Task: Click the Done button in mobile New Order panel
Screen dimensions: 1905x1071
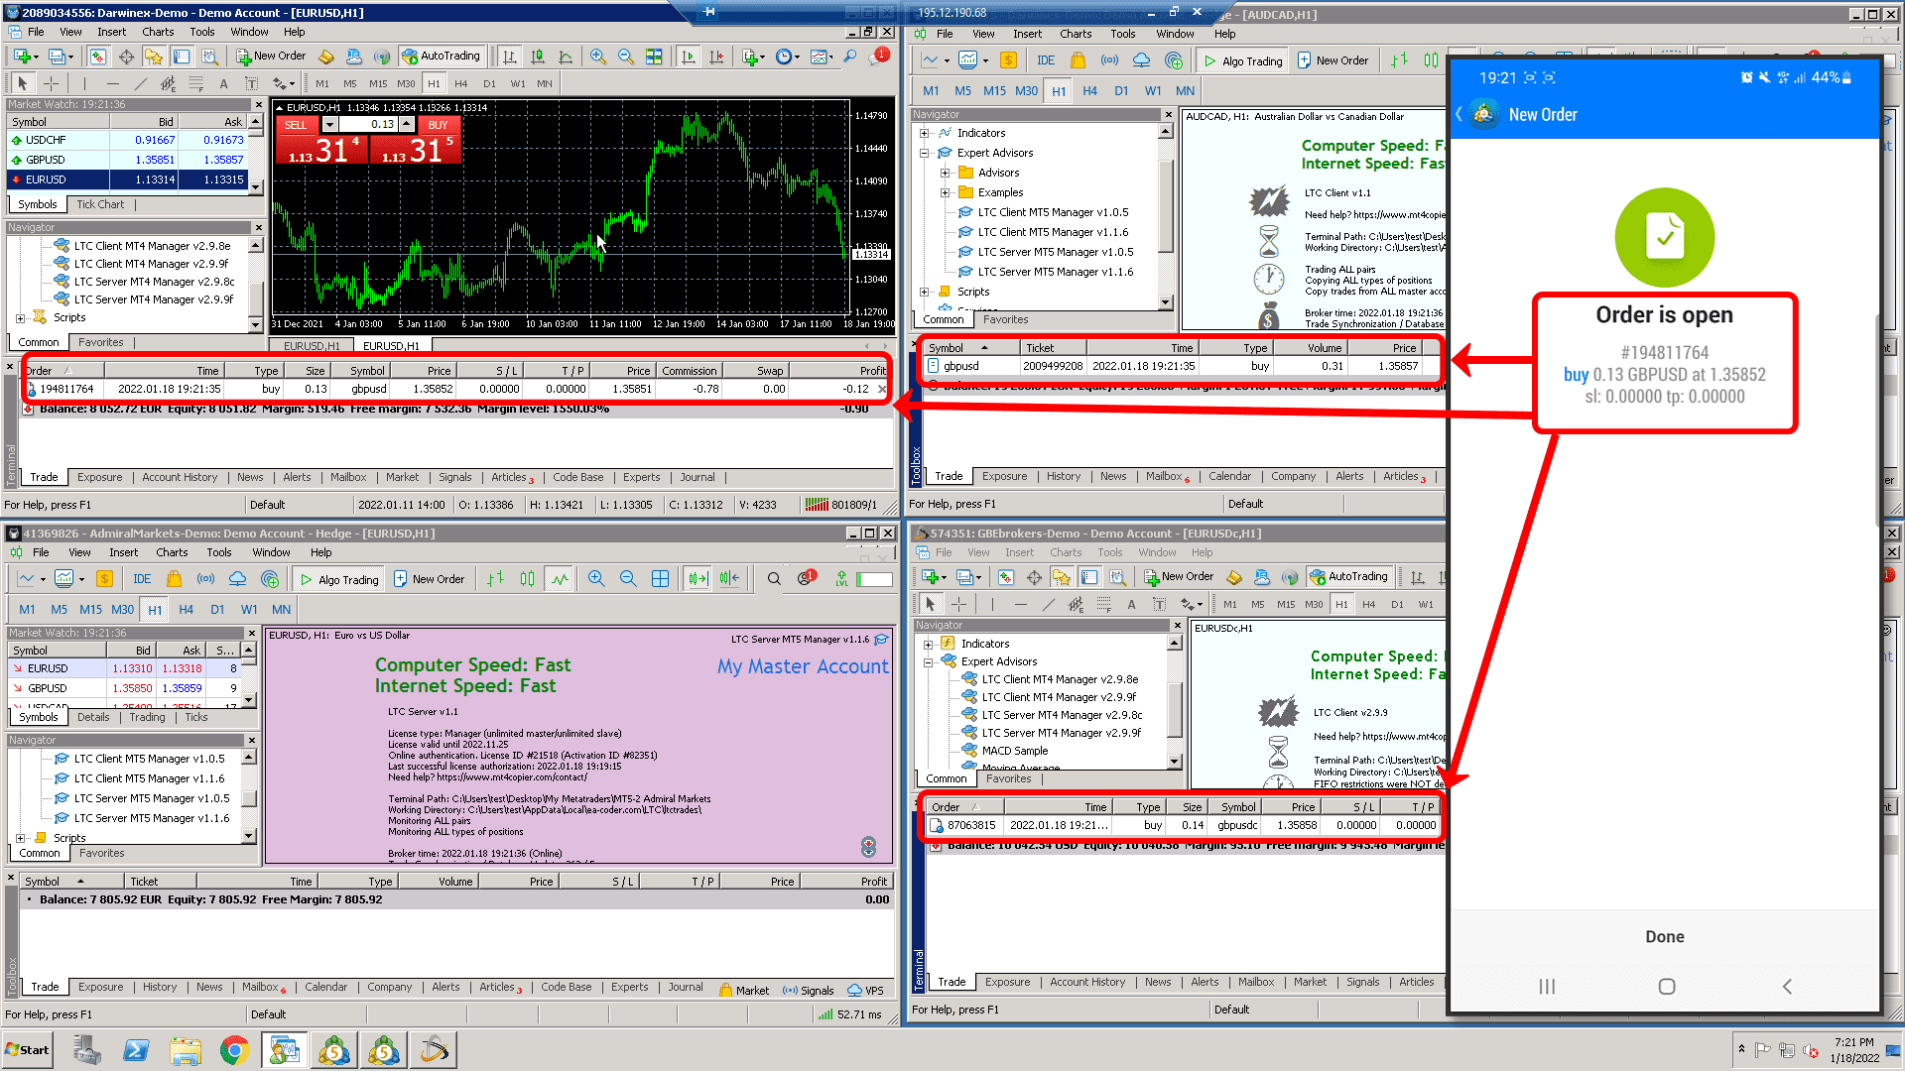Action: 1664,936
